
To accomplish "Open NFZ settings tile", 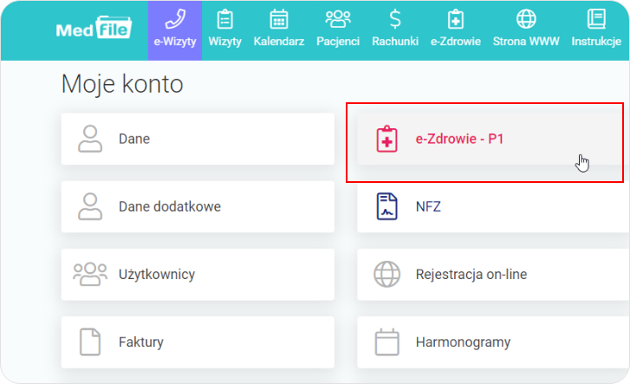I will coord(490,206).
